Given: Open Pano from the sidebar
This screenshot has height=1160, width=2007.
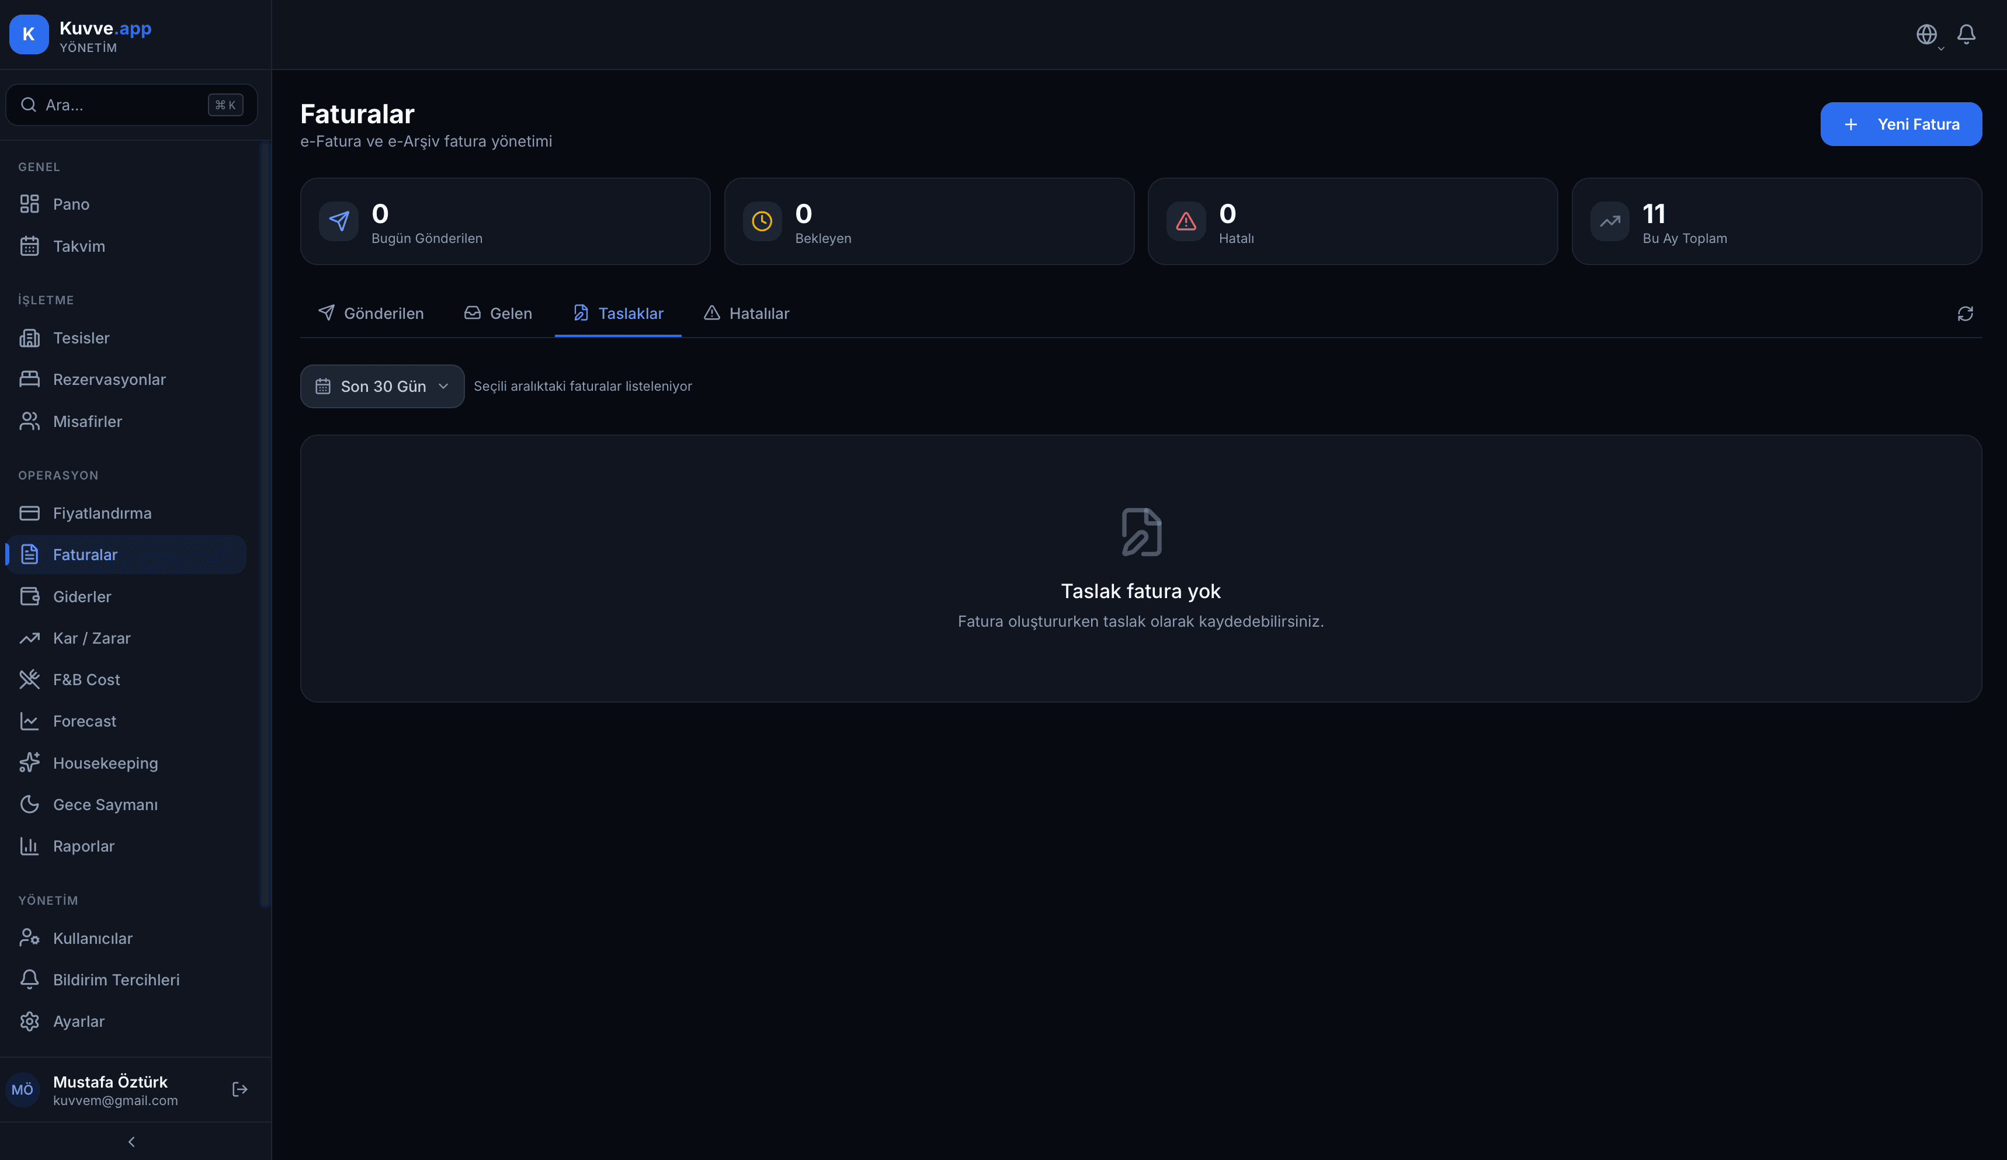Looking at the screenshot, I should (126, 204).
